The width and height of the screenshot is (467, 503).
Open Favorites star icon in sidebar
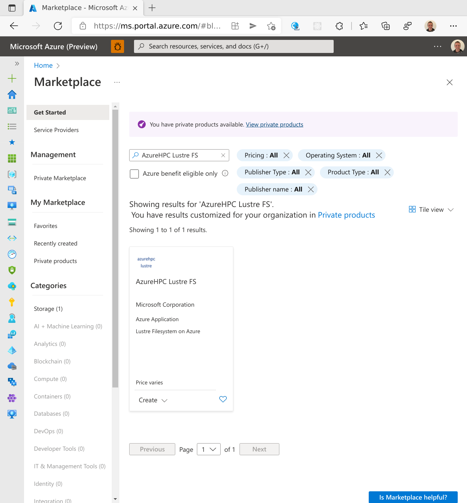pos(12,142)
